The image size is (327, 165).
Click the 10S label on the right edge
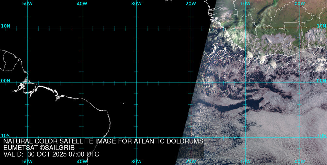[x=321, y=135]
